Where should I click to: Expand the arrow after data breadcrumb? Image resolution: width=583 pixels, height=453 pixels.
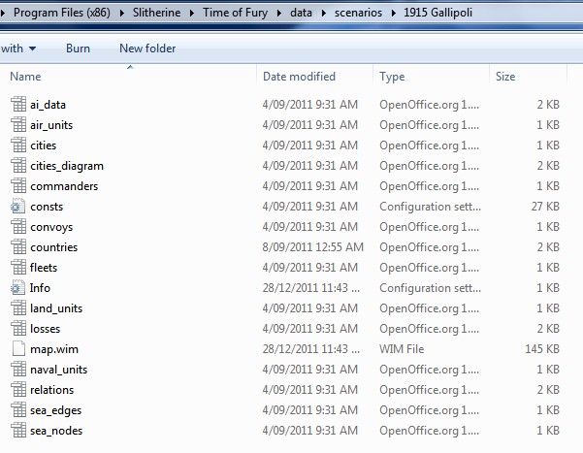point(323,13)
